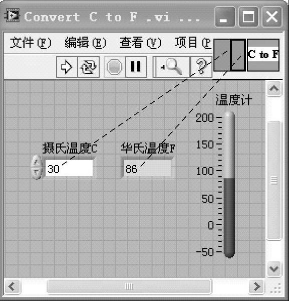The image size is (289, 301).
Task: Click the 摄氏温度C input field
Action: point(69,168)
